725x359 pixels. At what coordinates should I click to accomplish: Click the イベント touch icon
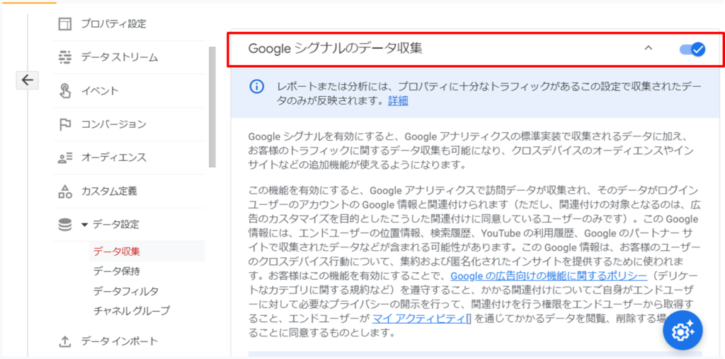pos(65,90)
